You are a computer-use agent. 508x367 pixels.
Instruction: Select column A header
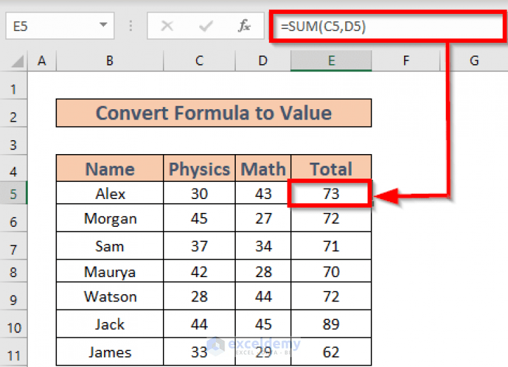[x=42, y=60]
